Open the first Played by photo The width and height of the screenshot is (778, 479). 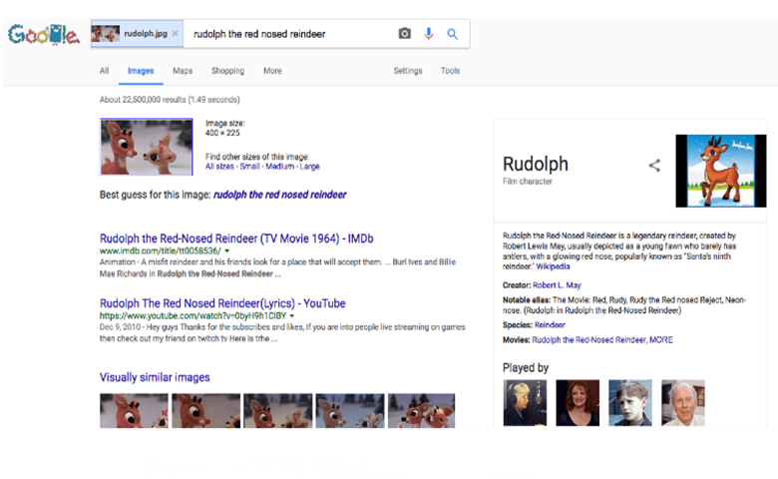525,402
